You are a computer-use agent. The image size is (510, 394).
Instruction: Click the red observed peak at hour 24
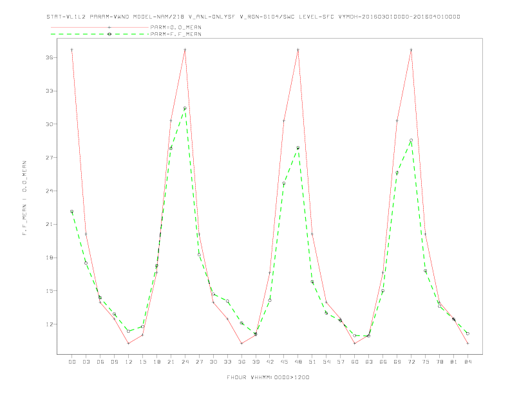coord(185,50)
